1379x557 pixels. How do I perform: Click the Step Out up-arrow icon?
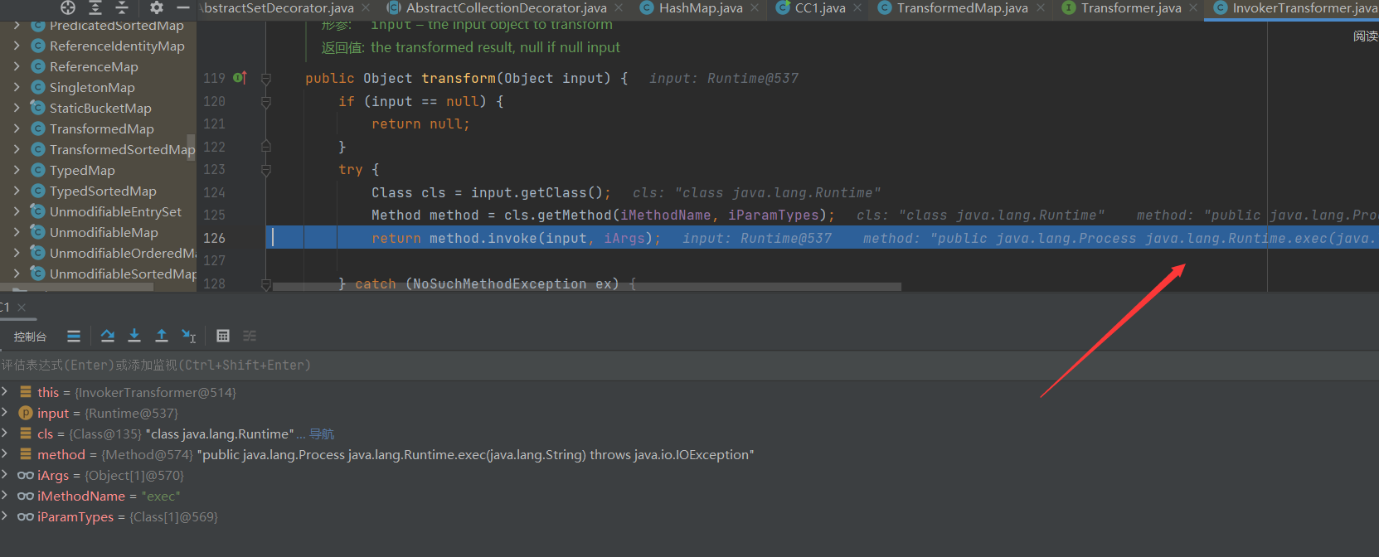click(162, 336)
